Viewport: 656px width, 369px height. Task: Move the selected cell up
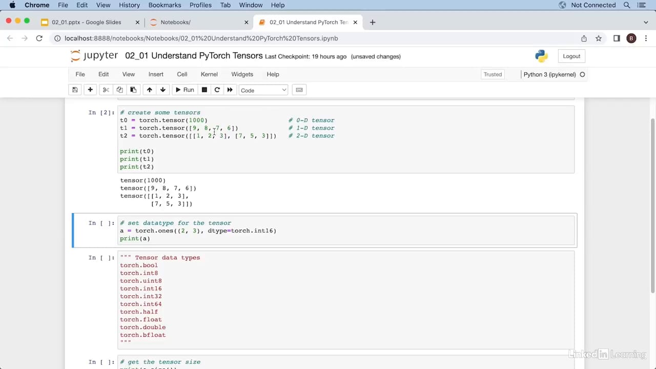click(150, 90)
